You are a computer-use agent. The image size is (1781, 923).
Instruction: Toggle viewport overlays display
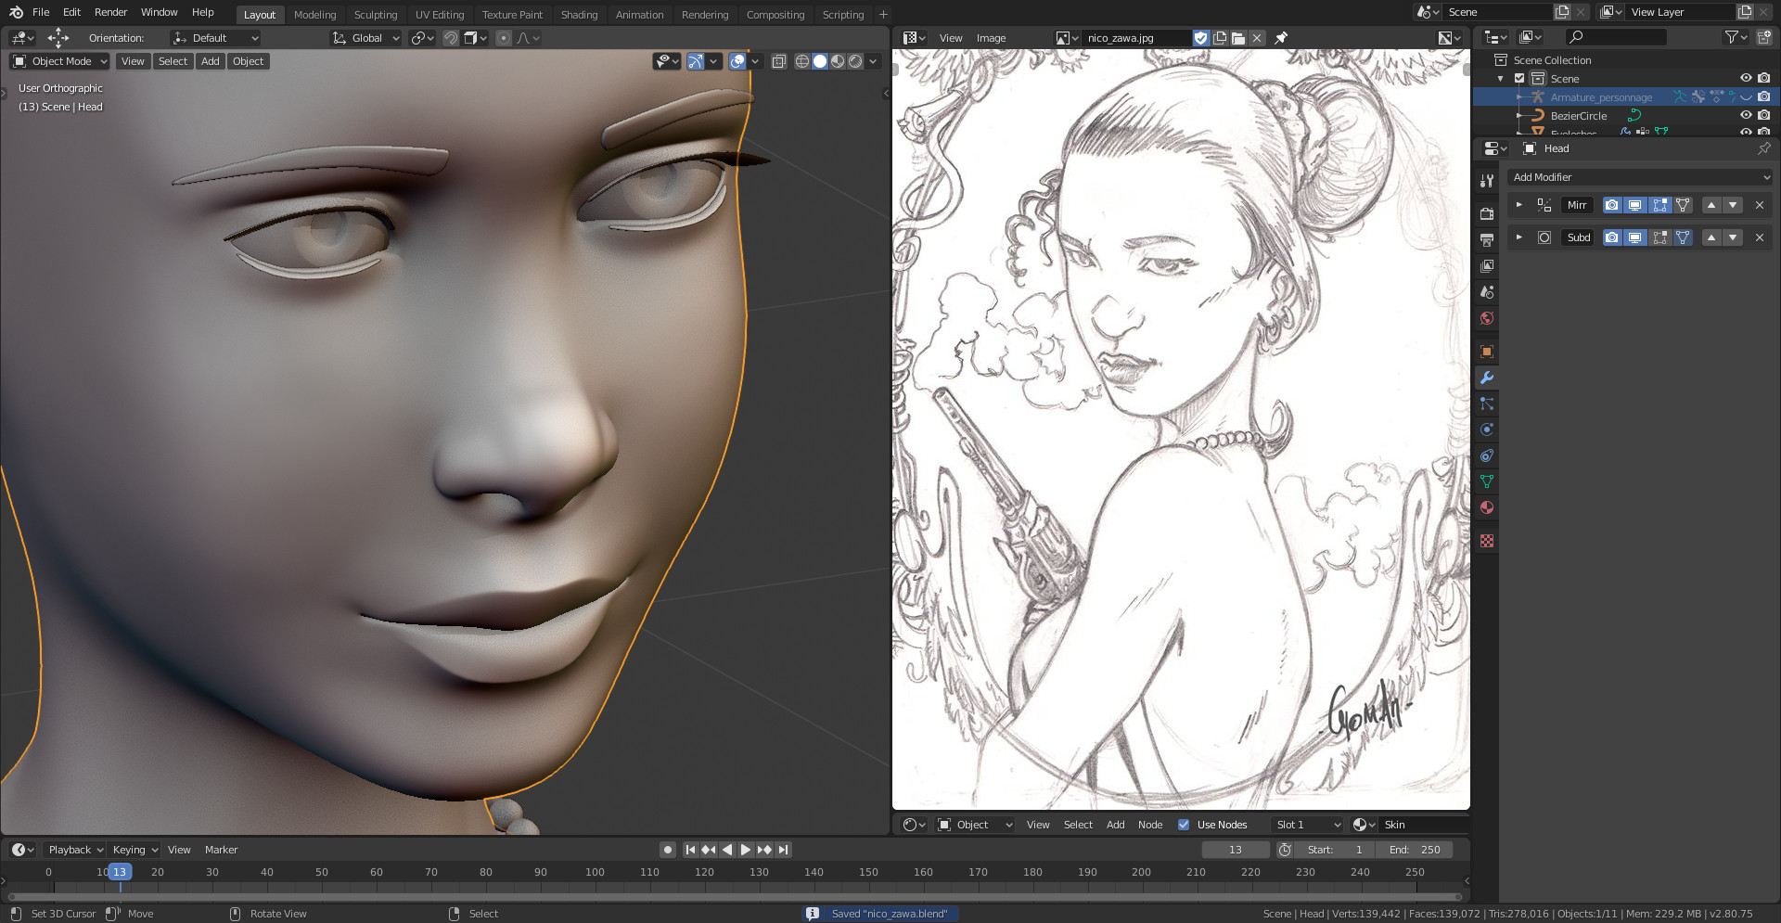pos(737,61)
